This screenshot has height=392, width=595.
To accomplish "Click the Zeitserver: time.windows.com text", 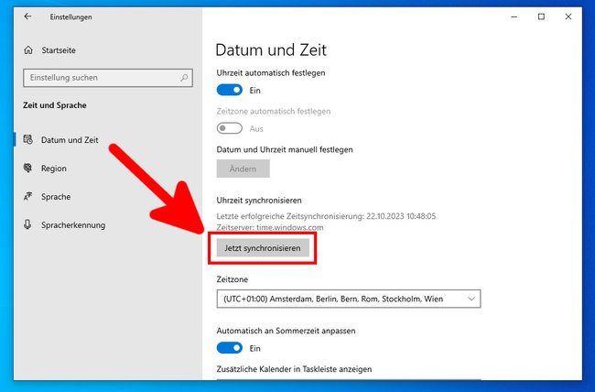I will tap(270, 227).
